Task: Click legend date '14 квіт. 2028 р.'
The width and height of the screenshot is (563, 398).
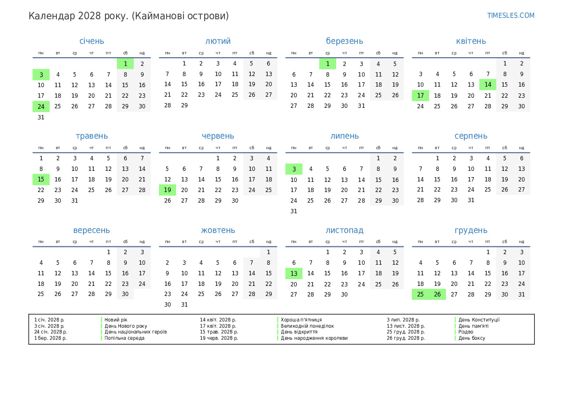Action: pyautogui.click(x=218, y=320)
